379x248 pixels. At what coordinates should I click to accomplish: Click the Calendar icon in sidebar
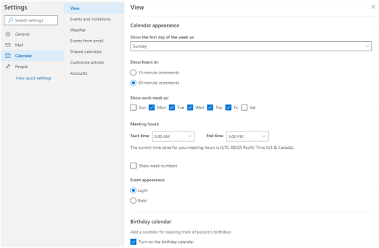coord(8,56)
